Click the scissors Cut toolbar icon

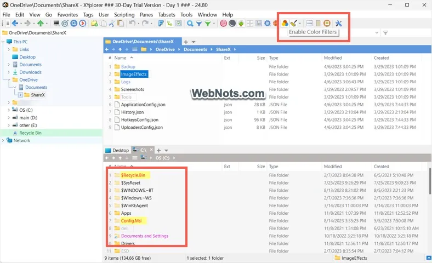[112, 24]
